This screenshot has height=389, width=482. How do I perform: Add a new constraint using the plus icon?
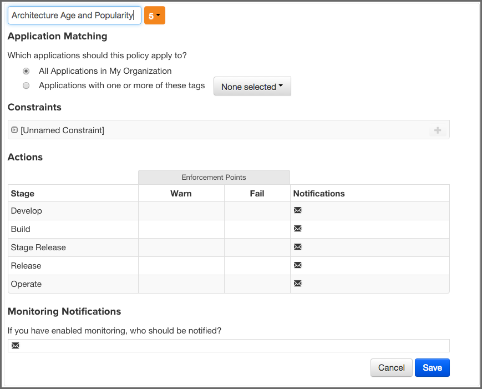click(x=438, y=129)
